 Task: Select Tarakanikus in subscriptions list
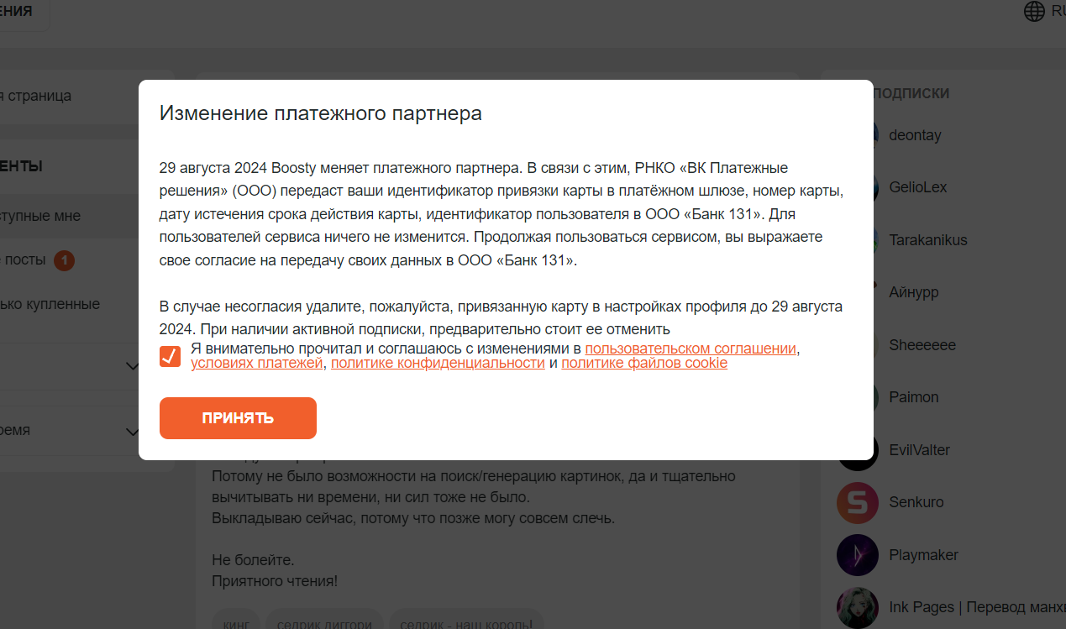pyautogui.click(x=927, y=240)
